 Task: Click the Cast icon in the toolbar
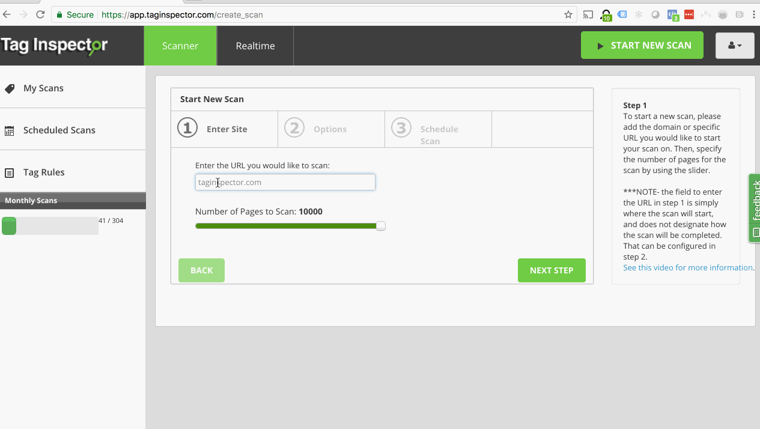click(x=589, y=14)
